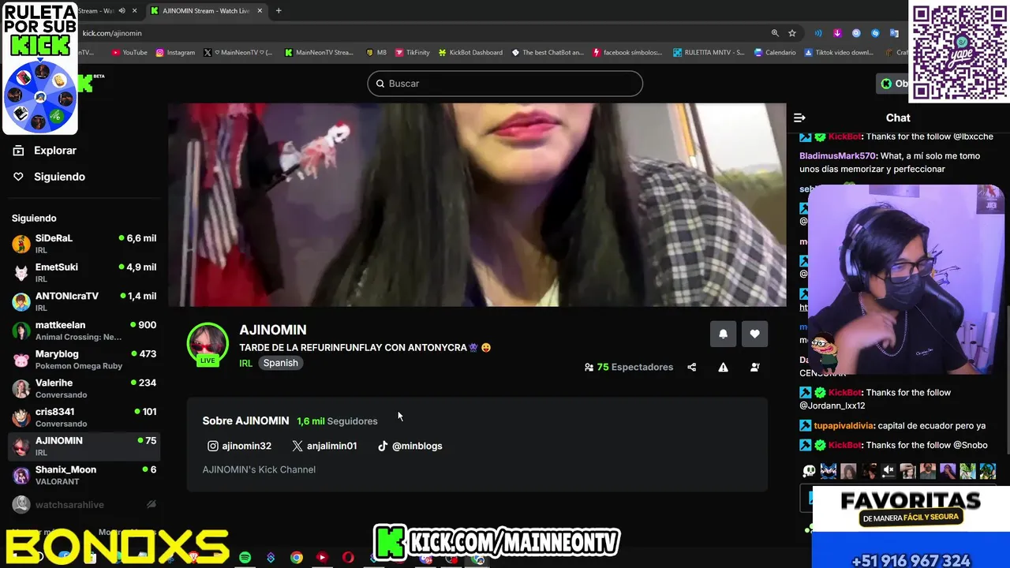Switch to the AJINOMIN Stream browser tab

pos(205,11)
